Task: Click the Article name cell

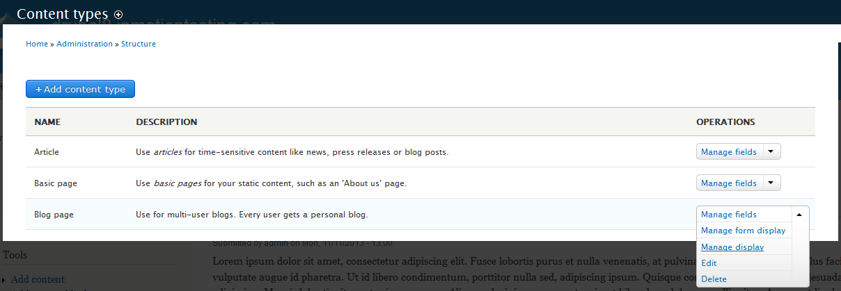Action: (x=47, y=151)
